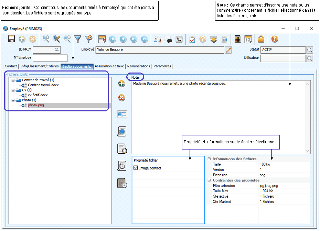320x231 pixels.
Task: Select cv fictif.docx in file tree
Action: 38,95
